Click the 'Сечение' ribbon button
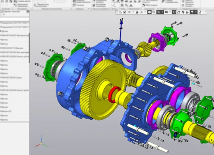Image resolution: width=214 pixels, height=155 pixels. tap(79, 5)
